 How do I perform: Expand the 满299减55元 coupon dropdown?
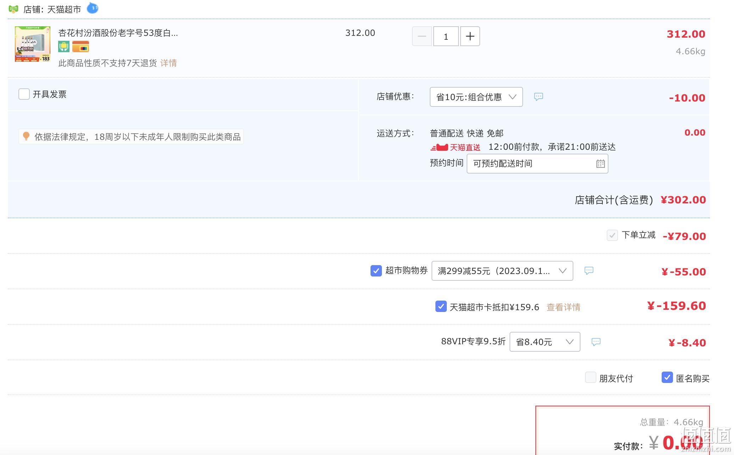(502, 271)
